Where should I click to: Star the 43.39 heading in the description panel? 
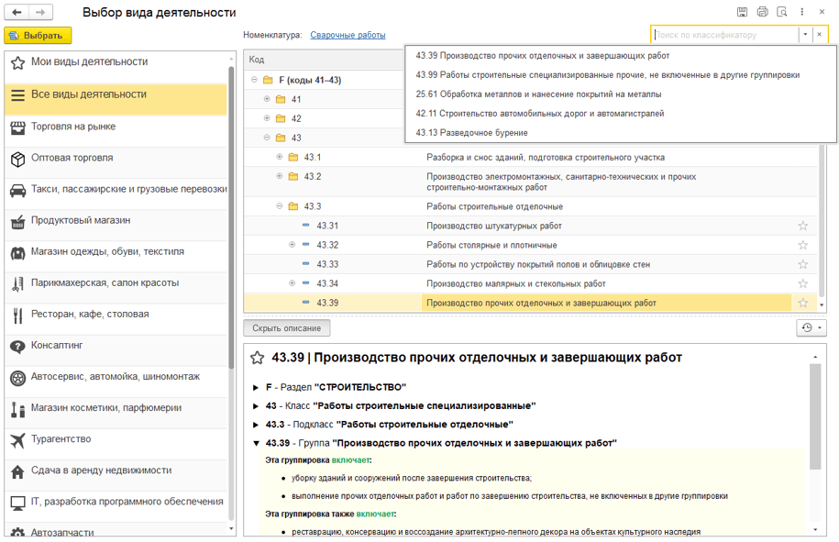click(x=258, y=358)
